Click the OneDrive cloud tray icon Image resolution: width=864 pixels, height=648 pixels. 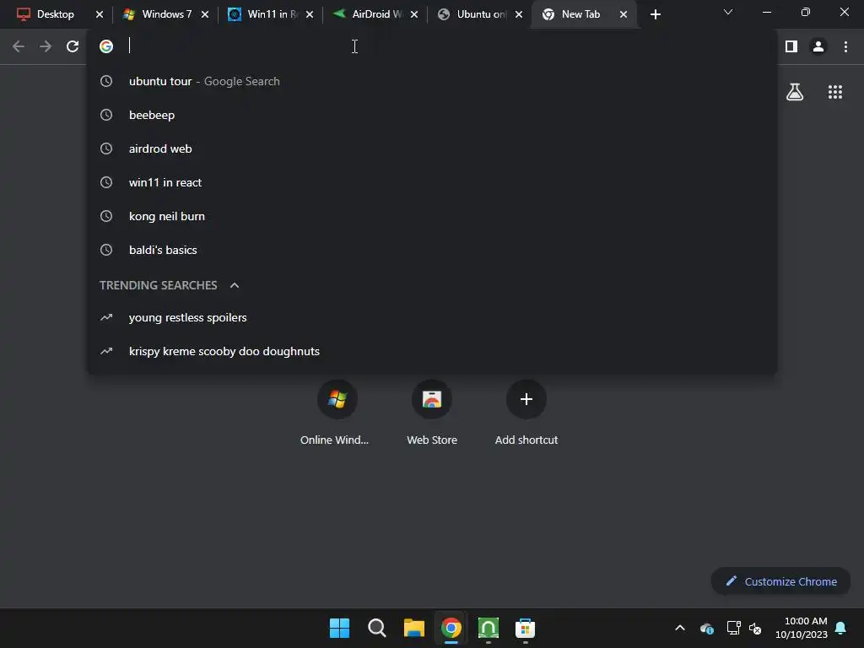[707, 628]
